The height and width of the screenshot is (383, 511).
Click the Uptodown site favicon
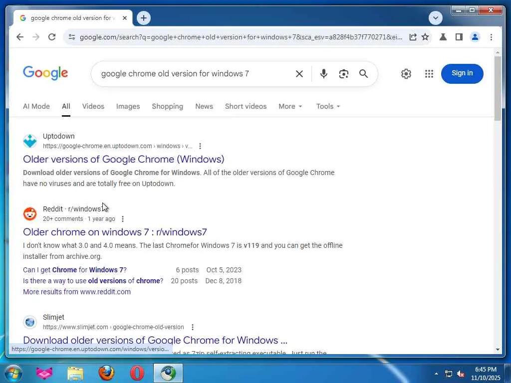pyautogui.click(x=30, y=141)
